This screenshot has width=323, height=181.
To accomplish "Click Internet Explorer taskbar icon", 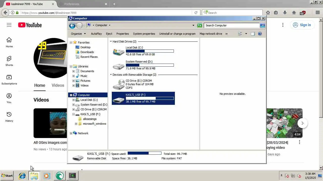I will [x=22, y=176].
